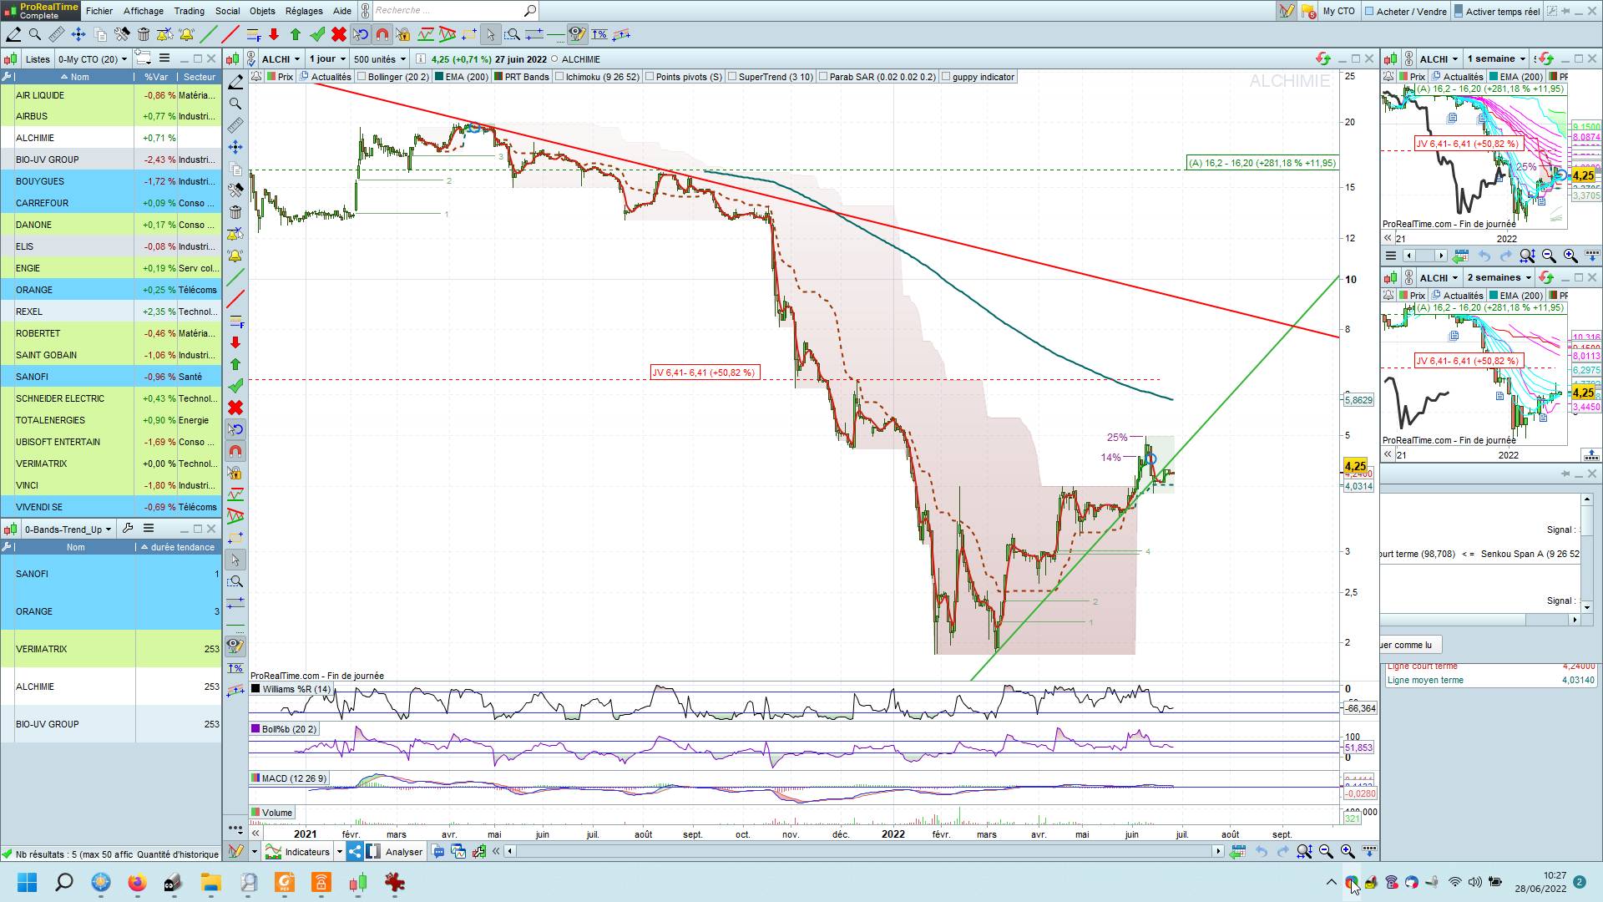This screenshot has width=1603, height=902.
Task: Toggle the Ichimoku (9 26 52) checkbox
Action: (x=560, y=77)
